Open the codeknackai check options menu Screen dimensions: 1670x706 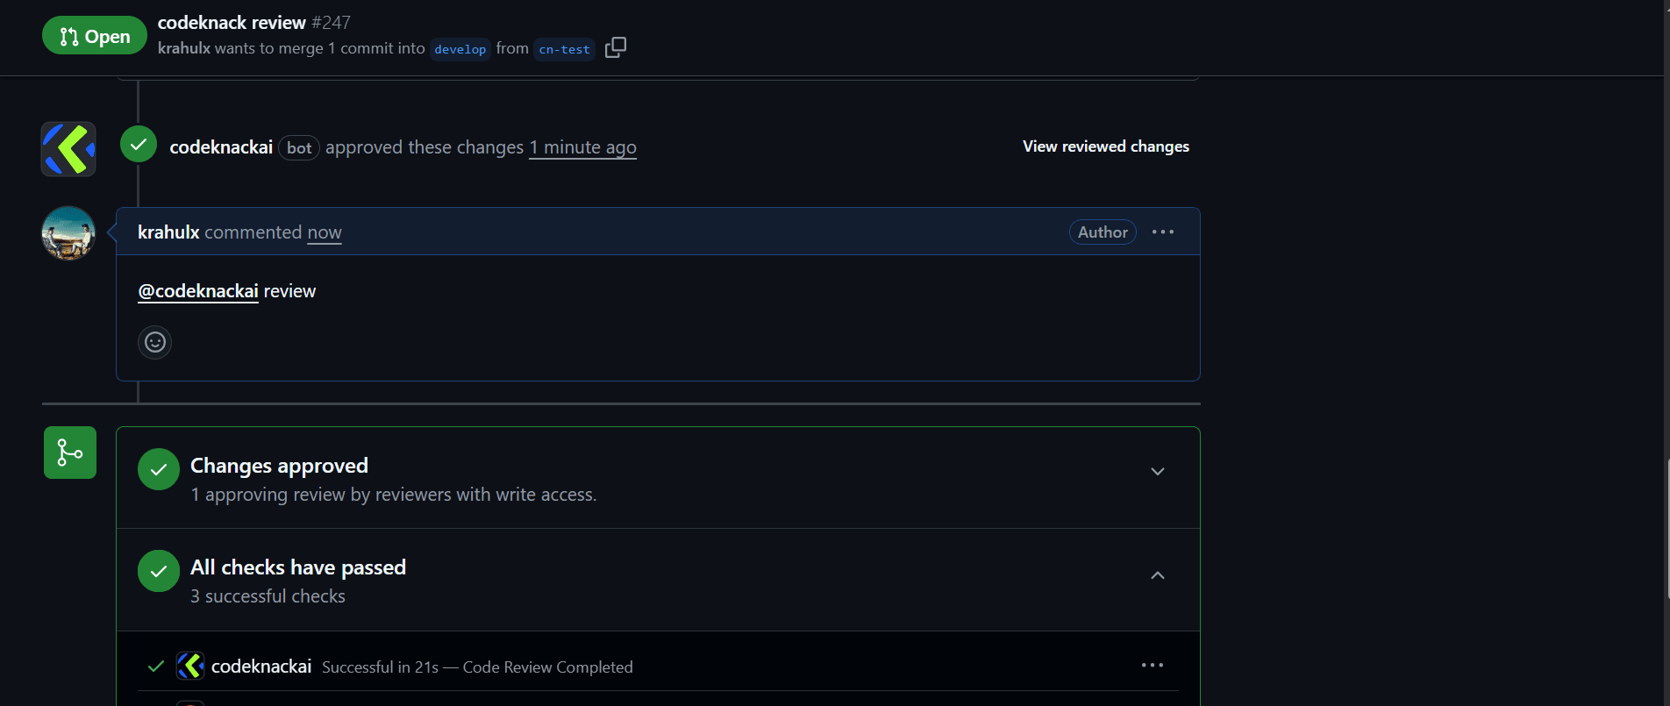(x=1153, y=665)
